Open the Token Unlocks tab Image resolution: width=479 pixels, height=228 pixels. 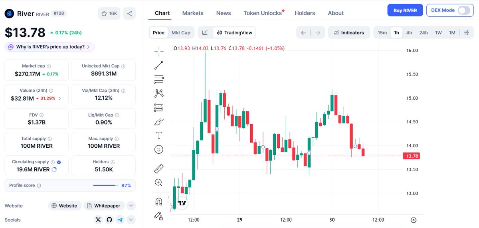point(263,13)
